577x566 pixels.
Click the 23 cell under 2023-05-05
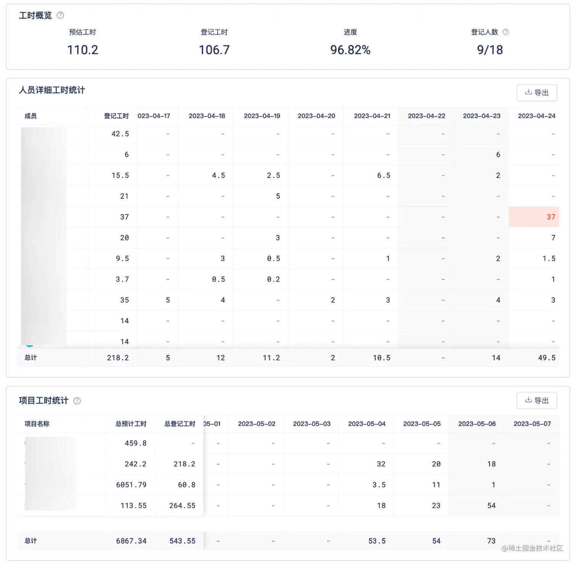[436, 506]
